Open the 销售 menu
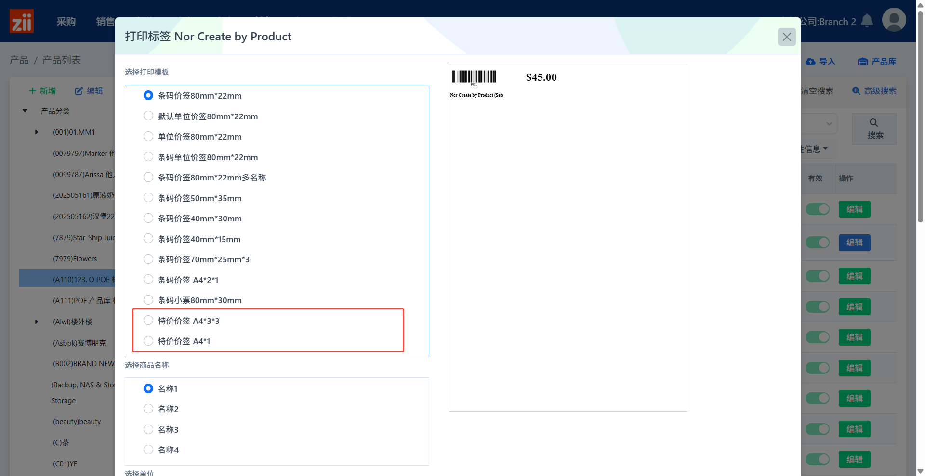Image resolution: width=925 pixels, height=476 pixels. (106, 22)
